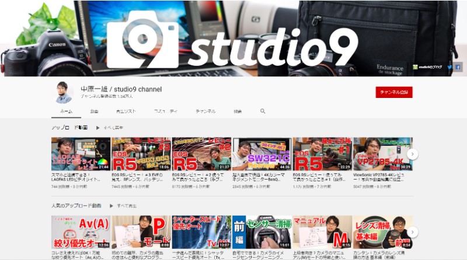Play all popular uploads (すべて再生)
The height and width of the screenshot is (260, 467).
click(x=123, y=206)
